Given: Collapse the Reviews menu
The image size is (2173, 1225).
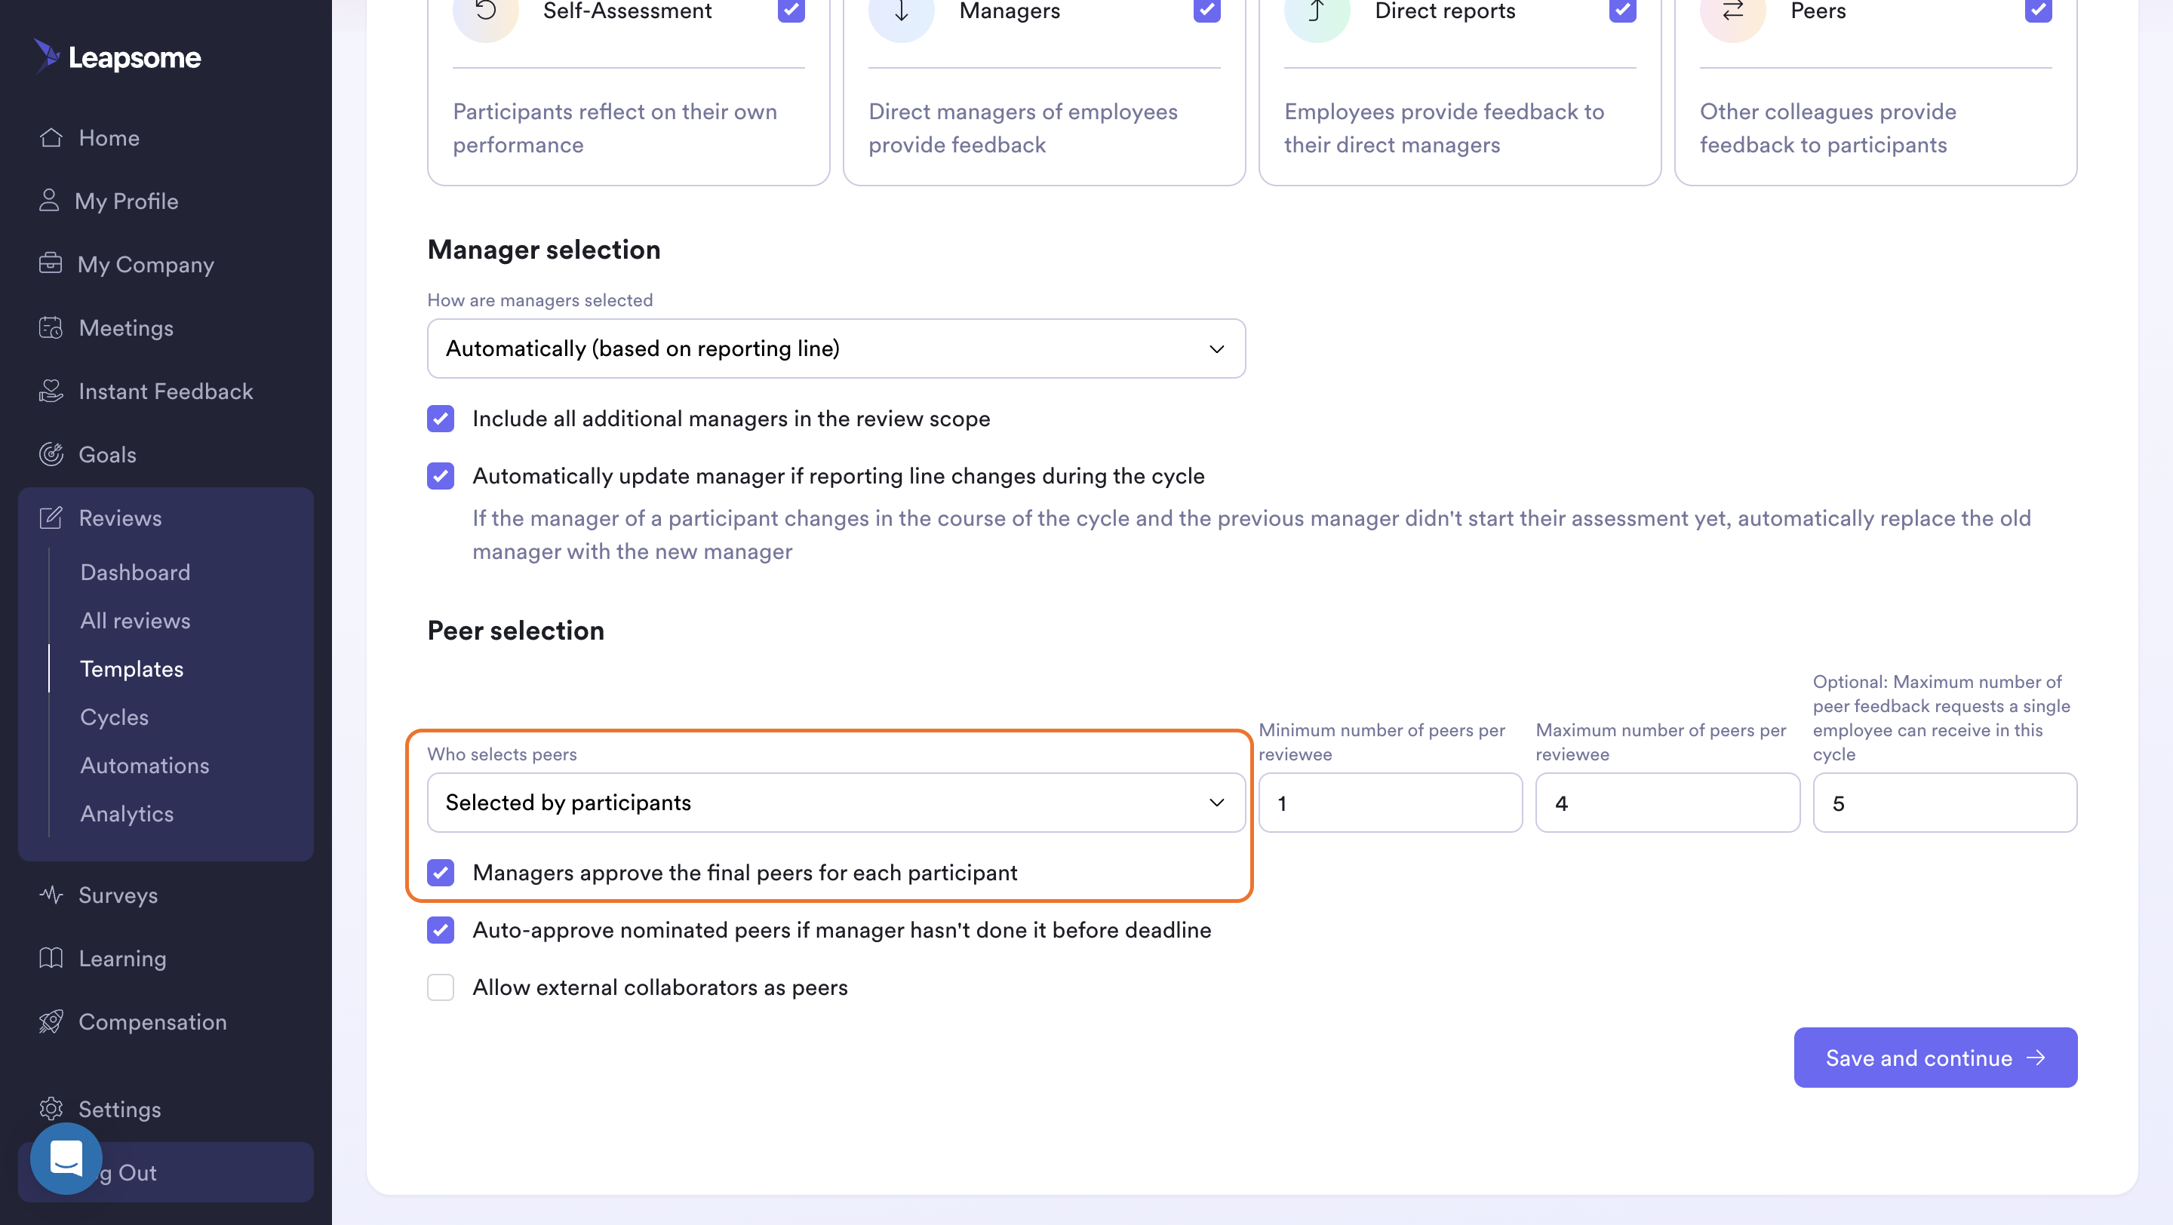Looking at the screenshot, I should coord(121,517).
